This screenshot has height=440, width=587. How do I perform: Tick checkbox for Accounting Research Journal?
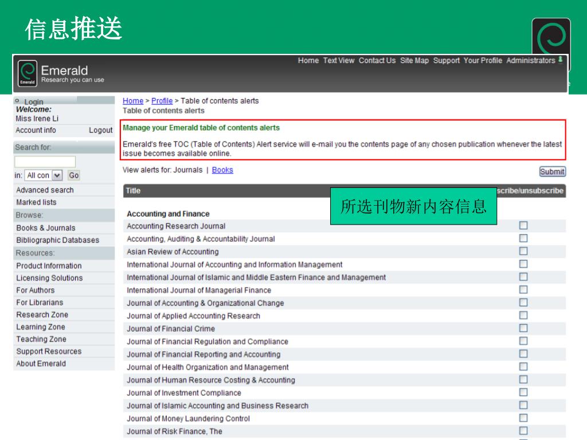click(523, 225)
